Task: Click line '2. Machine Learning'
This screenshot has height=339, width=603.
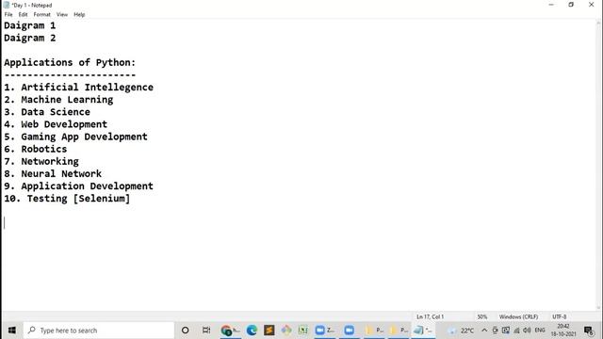Action: tap(58, 100)
